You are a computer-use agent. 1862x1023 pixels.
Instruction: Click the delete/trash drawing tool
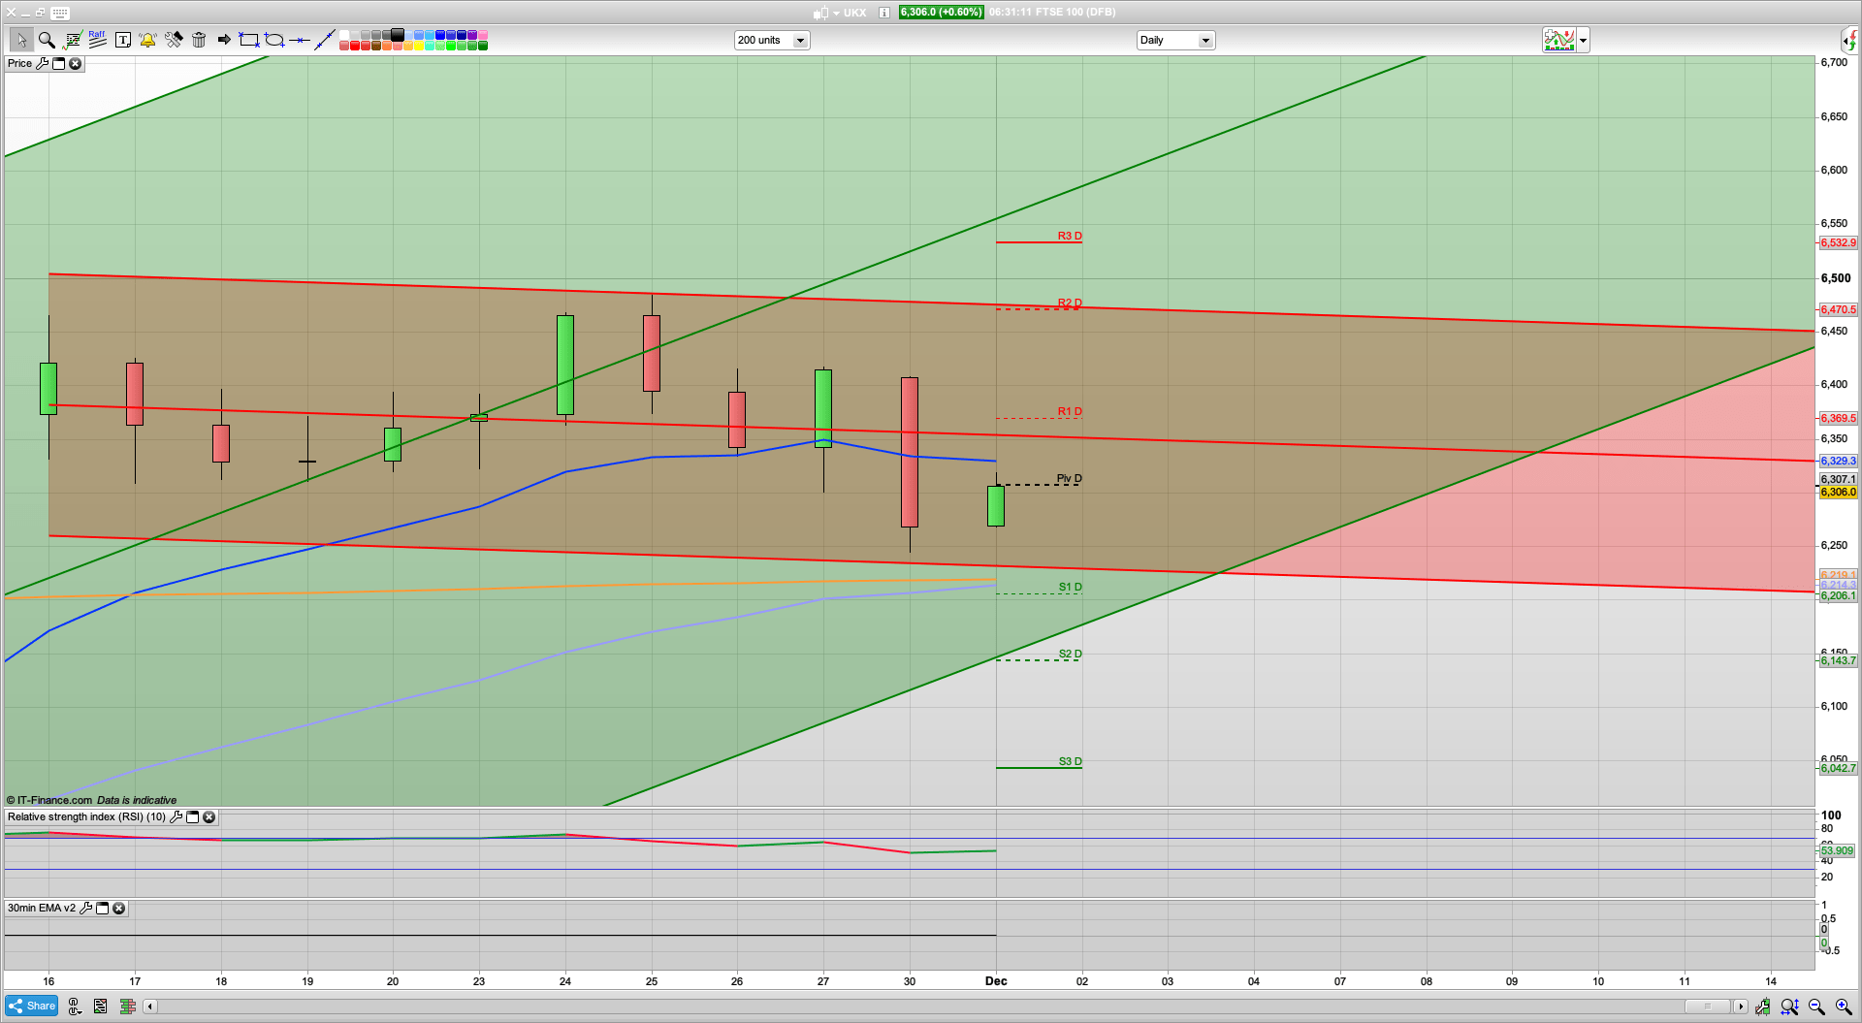coord(199,40)
